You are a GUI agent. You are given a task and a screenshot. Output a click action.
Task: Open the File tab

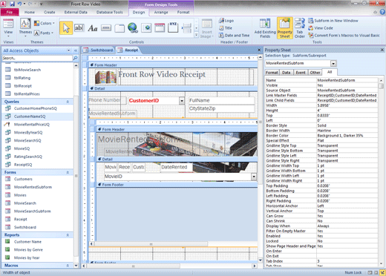pos(10,12)
